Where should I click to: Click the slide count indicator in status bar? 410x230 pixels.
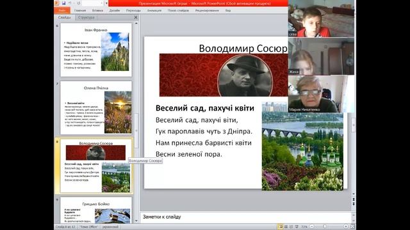click(65, 227)
